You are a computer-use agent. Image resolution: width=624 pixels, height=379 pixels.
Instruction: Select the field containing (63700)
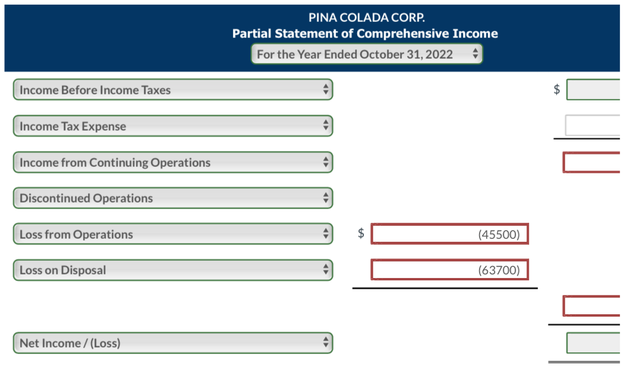coord(450,269)
